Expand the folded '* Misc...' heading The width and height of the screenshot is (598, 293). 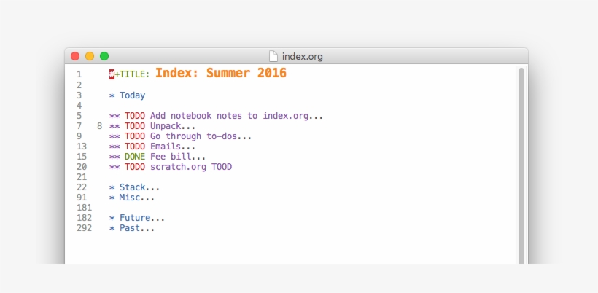pos(131,198)
